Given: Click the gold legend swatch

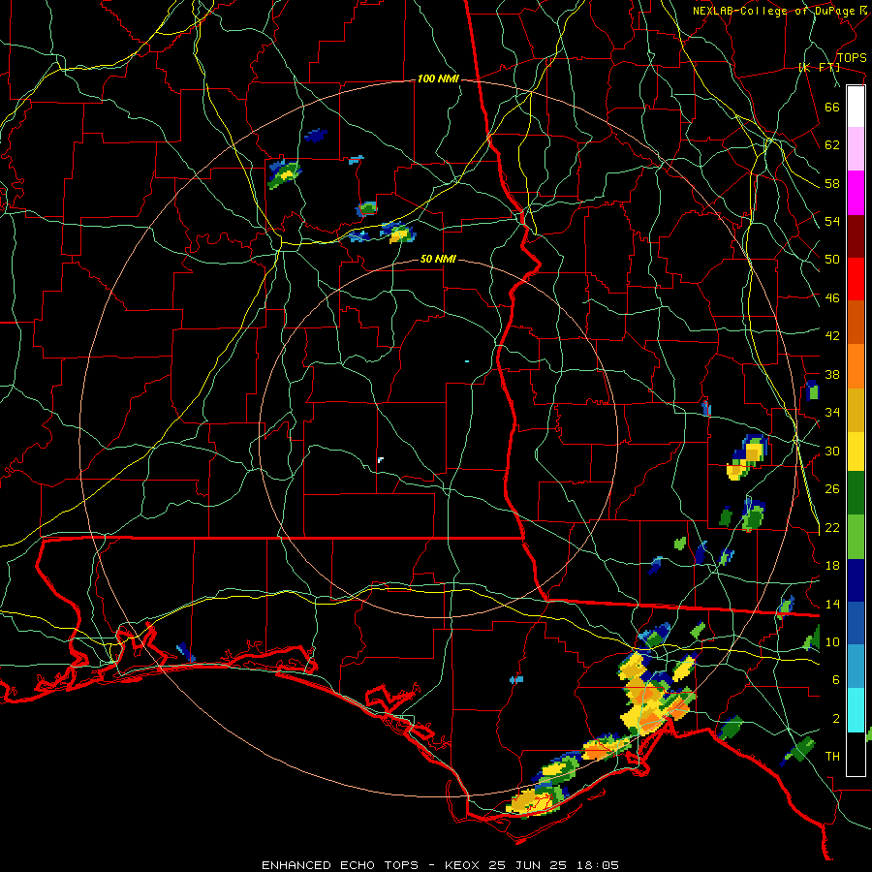Looking at the screenshot, I should coord(856,410).
